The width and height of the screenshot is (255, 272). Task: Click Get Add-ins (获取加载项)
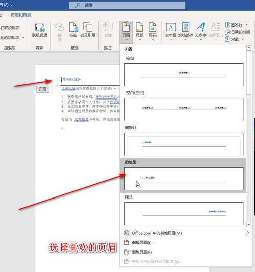pos(10,28)
